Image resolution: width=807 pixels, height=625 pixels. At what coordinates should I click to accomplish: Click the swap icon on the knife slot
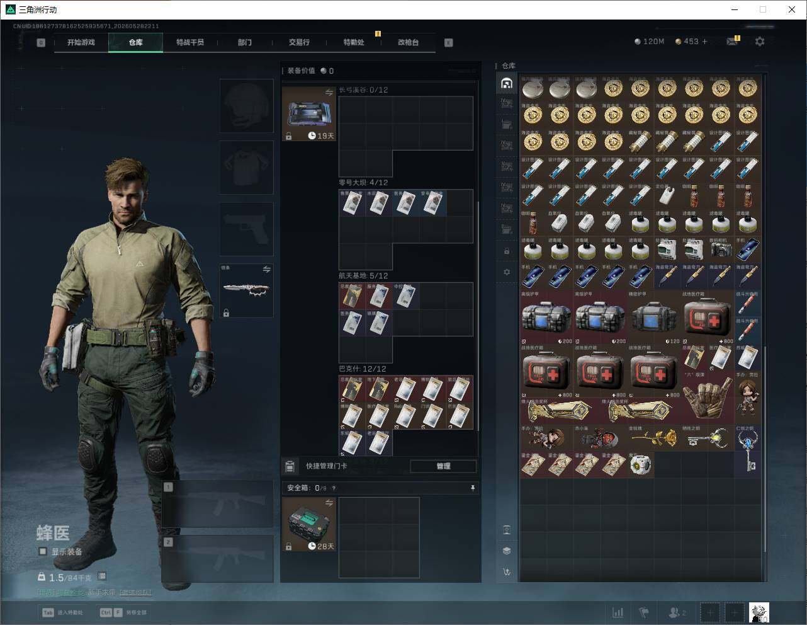[266, 270]
